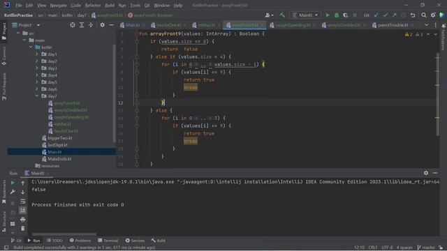Open the Services tool window
This screenshot has width=447, height=251.
click(x=135, y=241)
